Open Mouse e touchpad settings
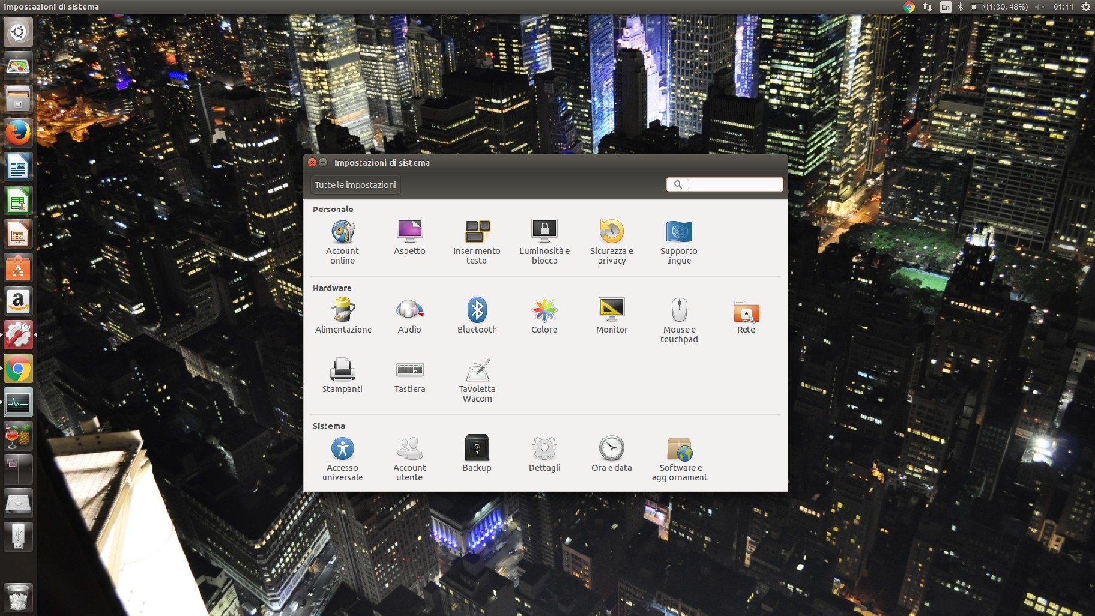The width and height of the screenshot is (1095, 616). click(678, 320)
